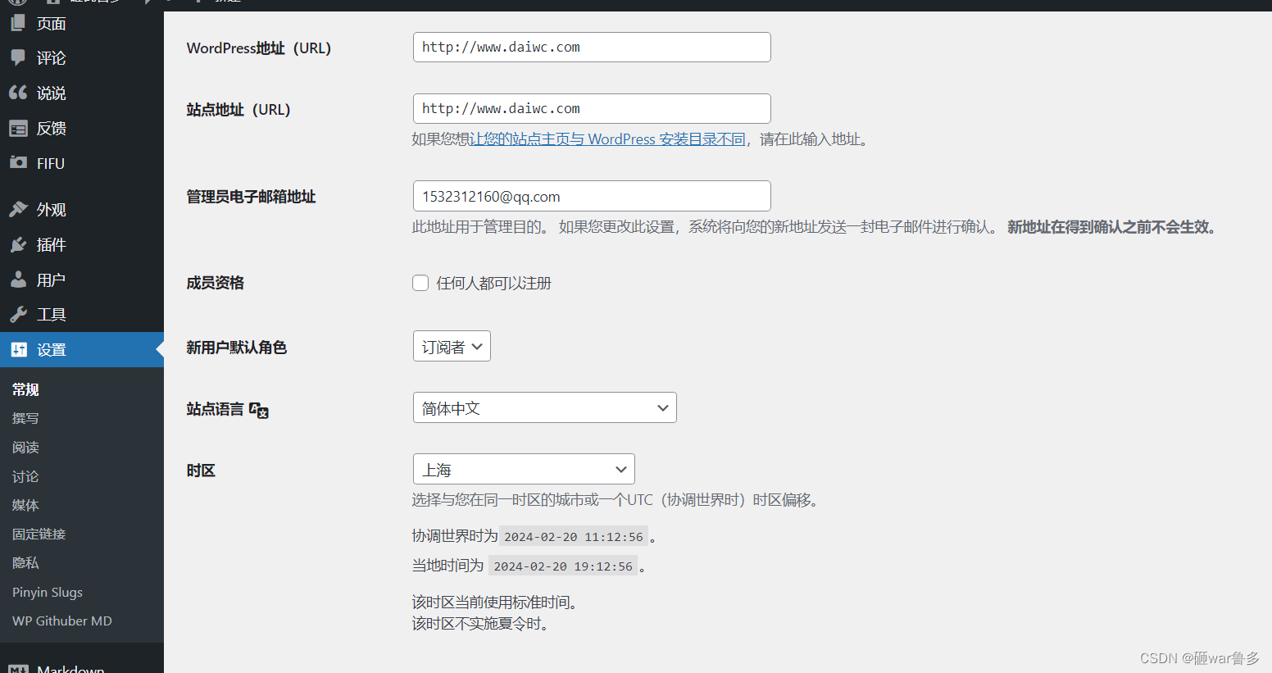Open the 评论 menu item
This screenshot has width=1272, height=673.
[x=82, y=57]
